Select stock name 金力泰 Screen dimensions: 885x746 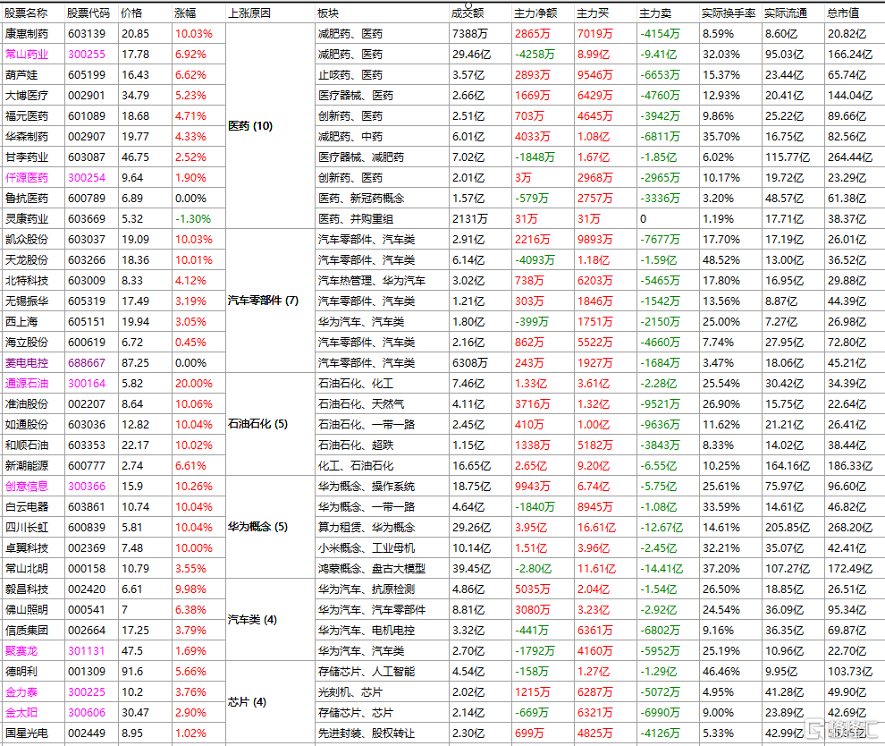click(21, 692)
